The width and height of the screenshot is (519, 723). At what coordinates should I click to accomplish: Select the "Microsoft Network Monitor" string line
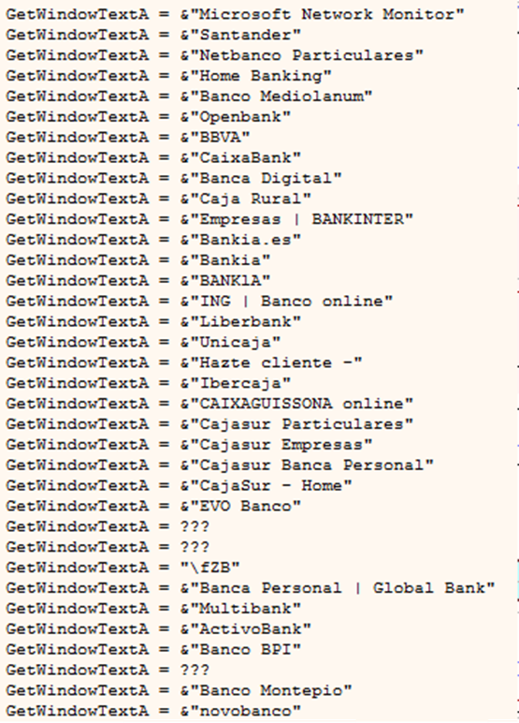pyautogui.click(x=235, y=14)
